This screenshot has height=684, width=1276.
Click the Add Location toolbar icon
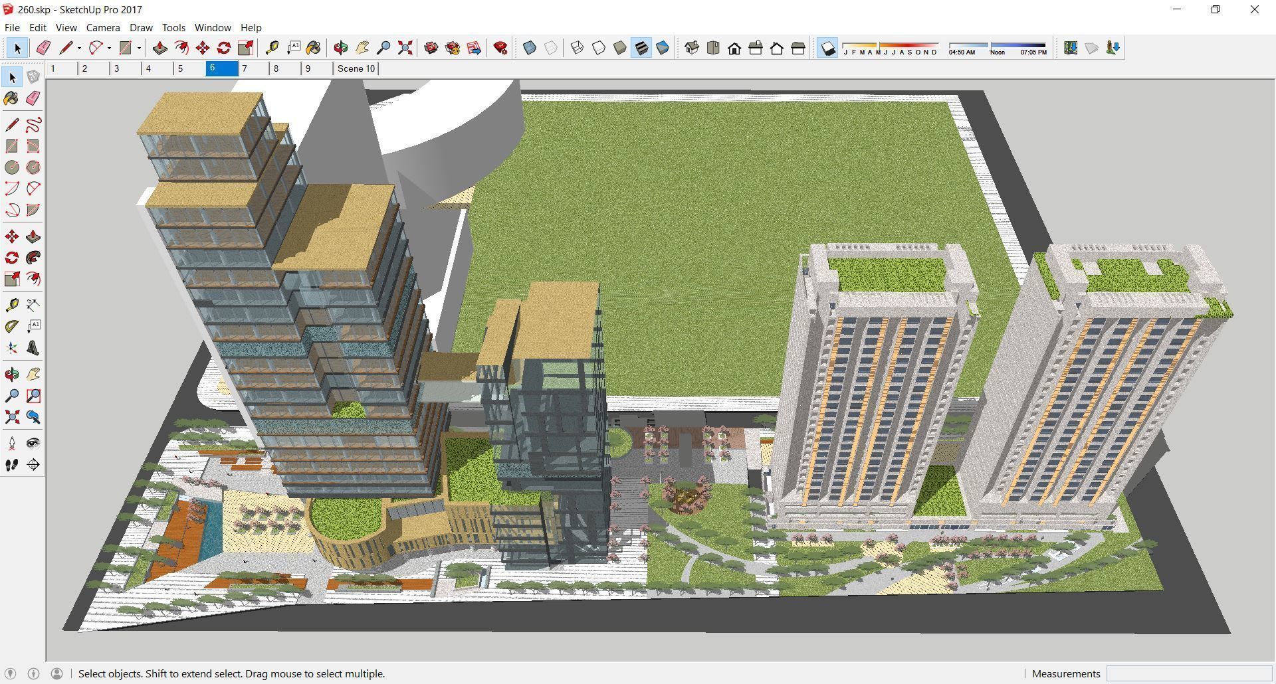point(1071,48)
